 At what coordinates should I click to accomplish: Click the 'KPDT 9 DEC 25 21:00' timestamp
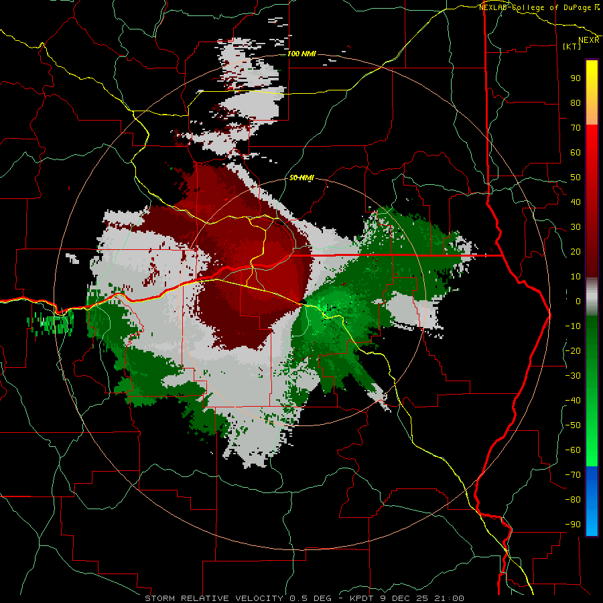407,598
